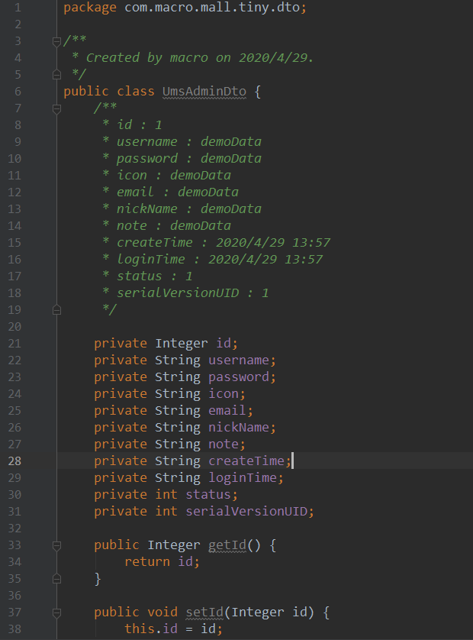
Task: Click the fold end marker on line 5
Action: point(56,75)
